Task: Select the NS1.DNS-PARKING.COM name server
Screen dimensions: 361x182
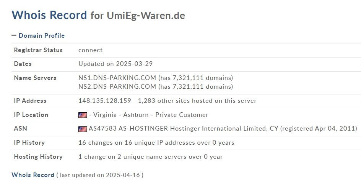Action: point(117,78)
